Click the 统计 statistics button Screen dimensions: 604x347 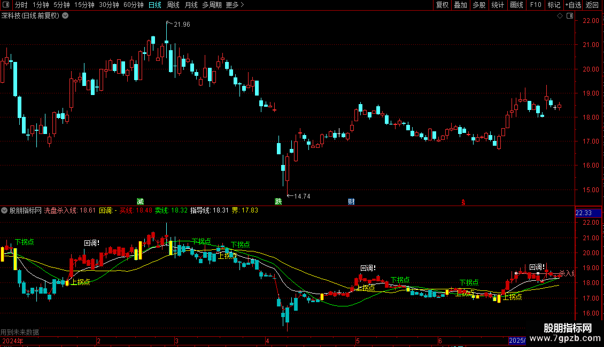pyautogui.click(x=498, y=5)
